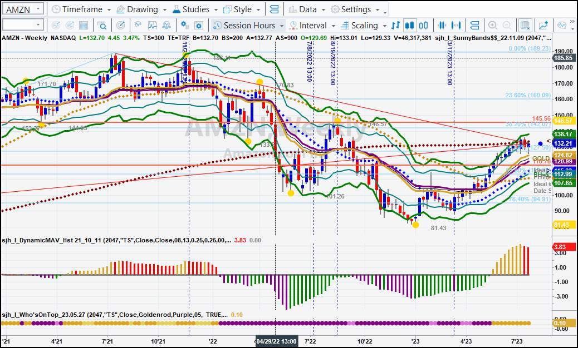Click the 0.00% (189.23) Fibonacci label
Viewport: 578px width, 348px height.
click(x=530, y=48)
